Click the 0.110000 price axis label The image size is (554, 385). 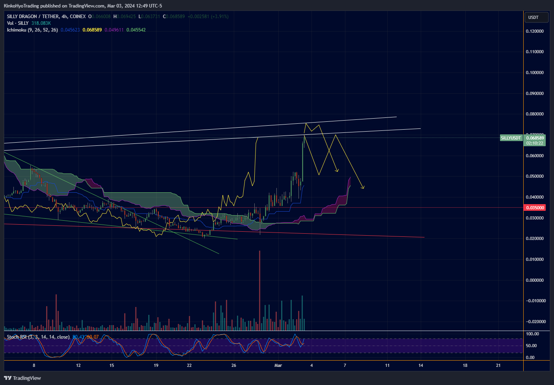tap(535, 52)
